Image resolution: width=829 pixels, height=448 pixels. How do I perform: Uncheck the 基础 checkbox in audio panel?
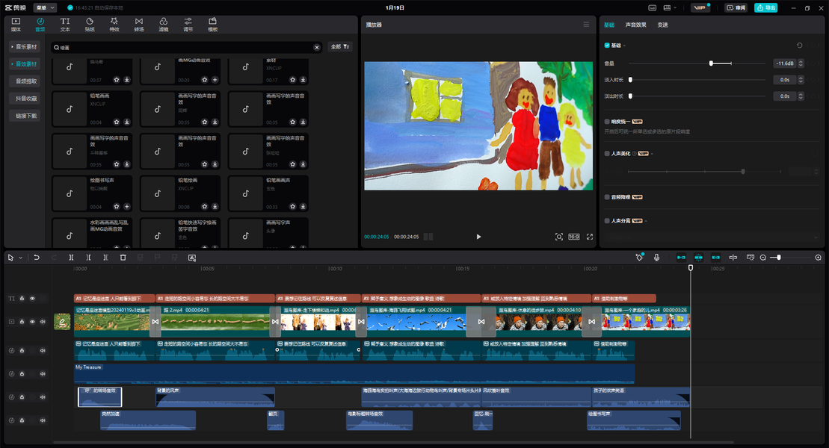click(x=607, y=46)
